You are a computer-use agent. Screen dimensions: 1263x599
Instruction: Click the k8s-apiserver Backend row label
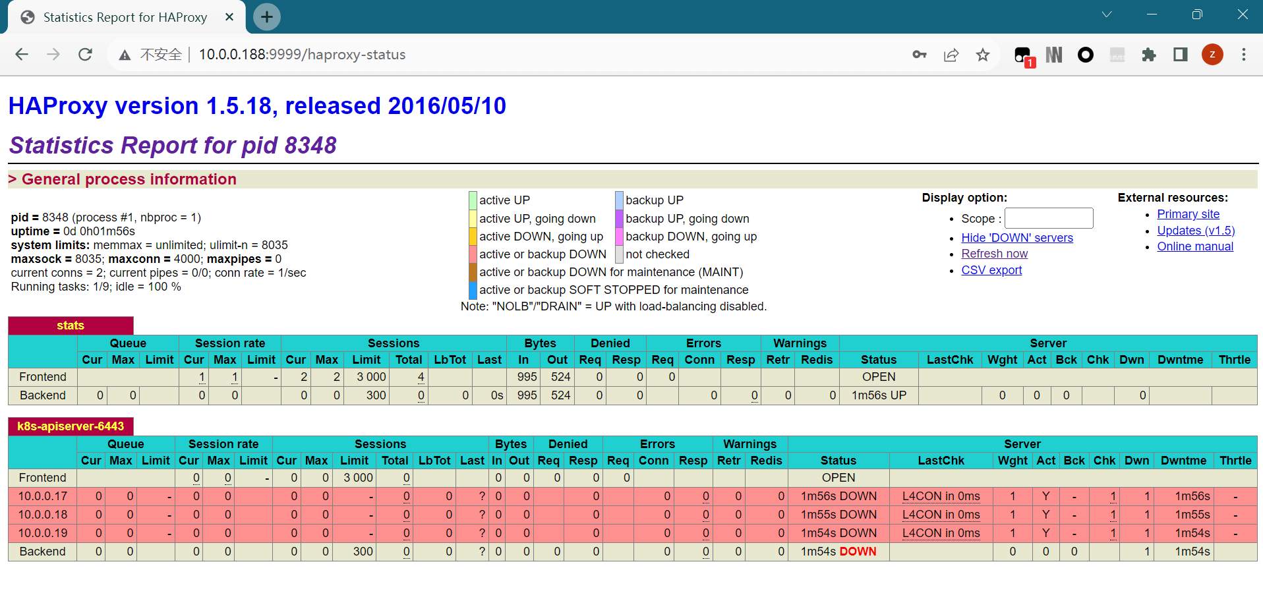pyautogui.click(x=43, y=552)
